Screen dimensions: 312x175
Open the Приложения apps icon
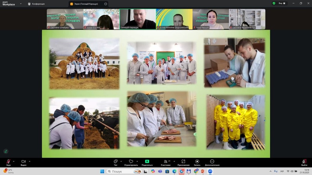pyautogui.click(x=183, y=161)
